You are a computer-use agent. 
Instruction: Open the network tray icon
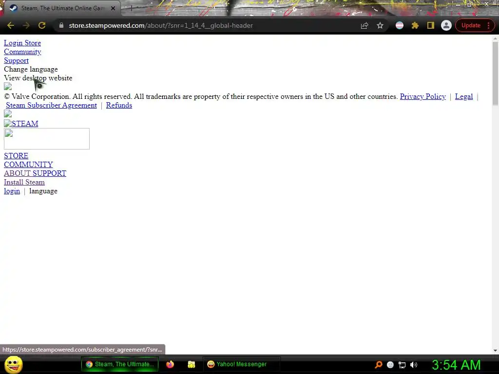click(402, 365)
